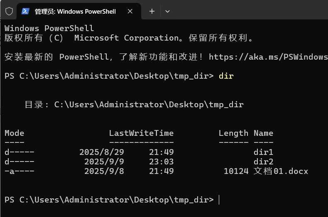
Task: Click the Length column header
Action: click(233, 133)
